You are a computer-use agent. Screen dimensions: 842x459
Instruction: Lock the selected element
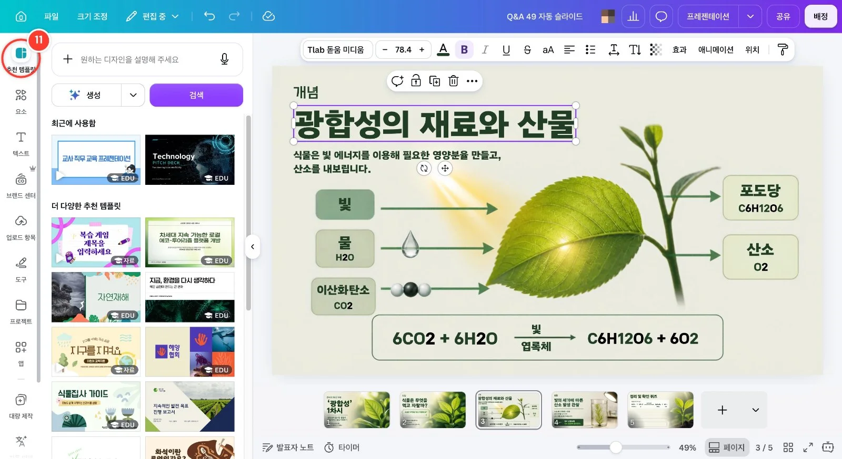tap(416, 81)
